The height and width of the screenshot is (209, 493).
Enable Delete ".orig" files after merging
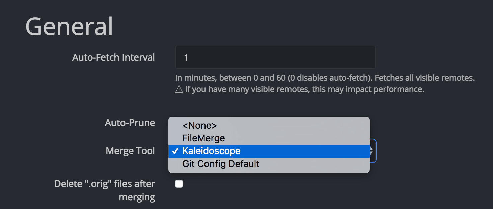[179, 183]
